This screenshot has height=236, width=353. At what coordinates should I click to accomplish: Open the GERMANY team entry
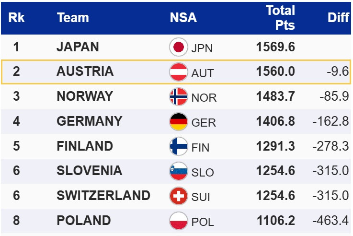point(89,122)
